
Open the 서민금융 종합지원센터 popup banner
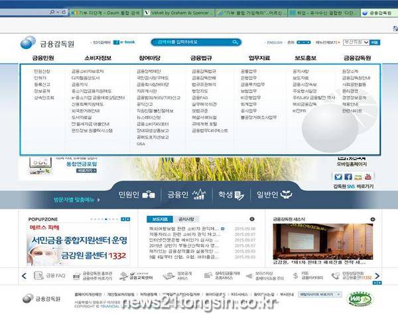[x=78, y=244]
